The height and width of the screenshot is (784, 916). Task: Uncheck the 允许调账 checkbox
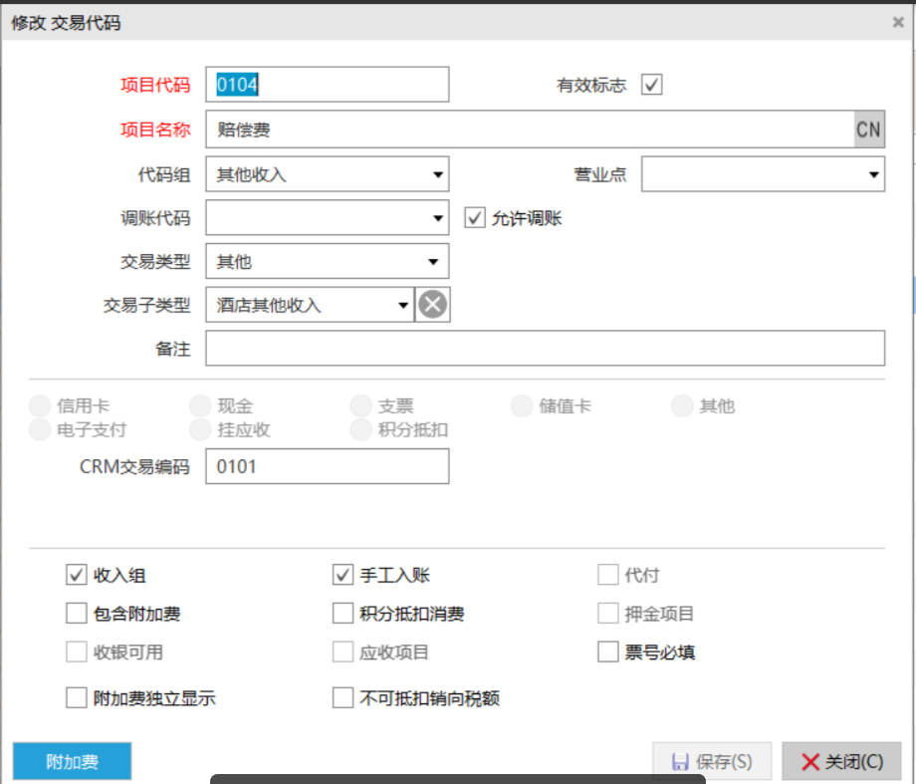pyautogui.click(x=476, y=217)
